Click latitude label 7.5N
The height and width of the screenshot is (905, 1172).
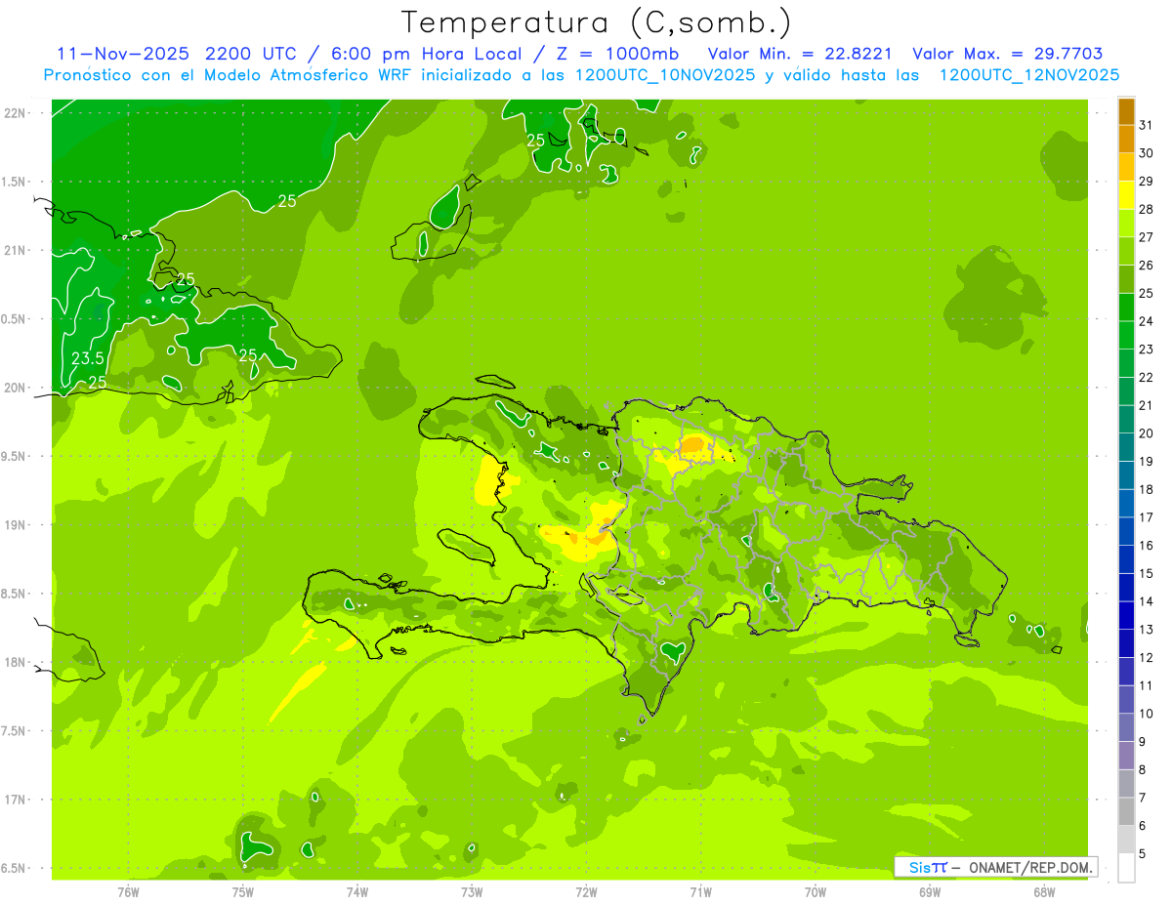pyautogui.click(x=14, y=731)
